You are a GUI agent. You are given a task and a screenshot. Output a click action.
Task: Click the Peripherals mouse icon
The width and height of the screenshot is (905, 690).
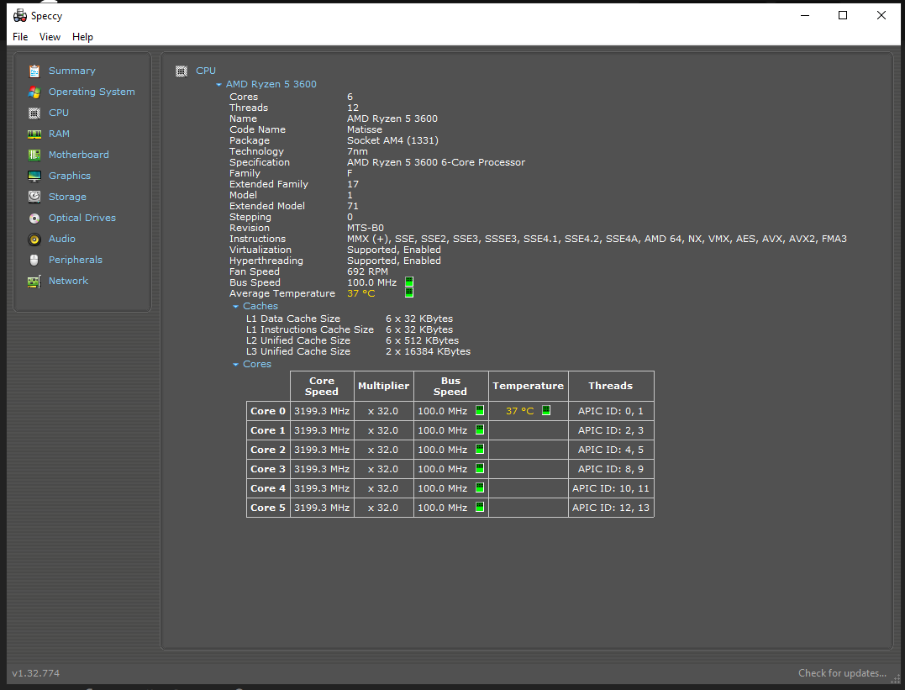[x=34, y=260]
